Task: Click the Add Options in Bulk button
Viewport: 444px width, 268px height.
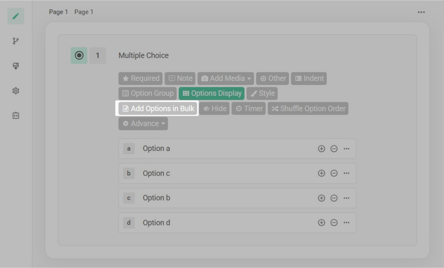Action: tap(157, 108)
